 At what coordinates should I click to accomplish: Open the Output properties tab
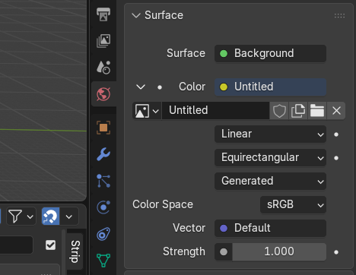coord(103,14)
